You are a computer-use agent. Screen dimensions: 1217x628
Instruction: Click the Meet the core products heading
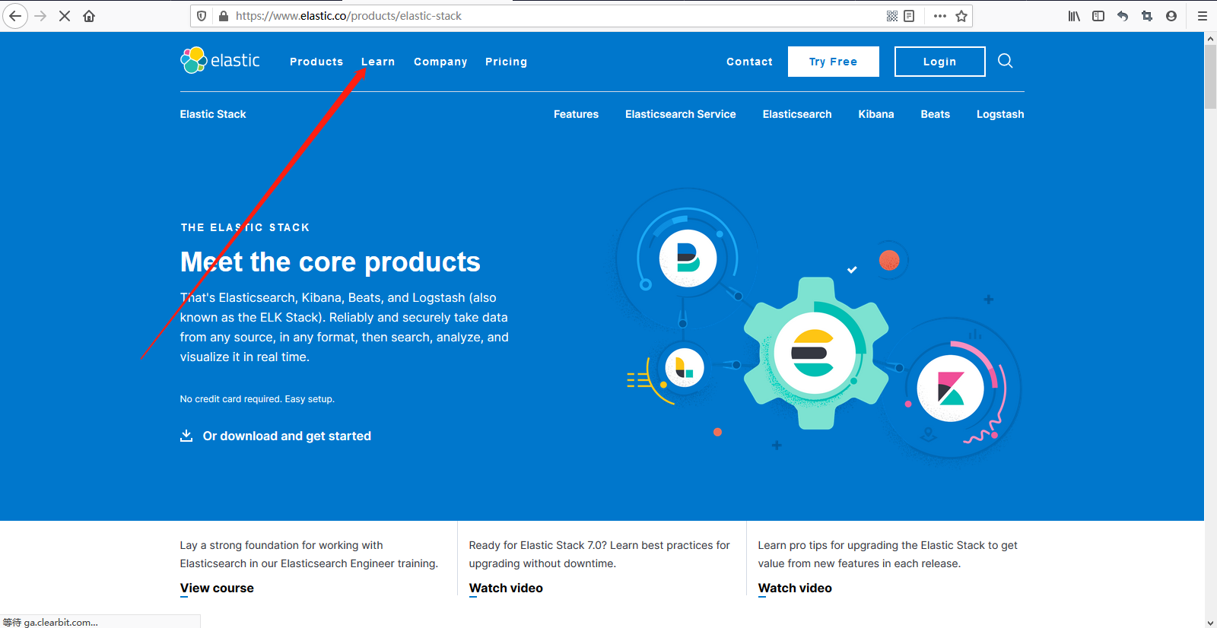(330, 262)
